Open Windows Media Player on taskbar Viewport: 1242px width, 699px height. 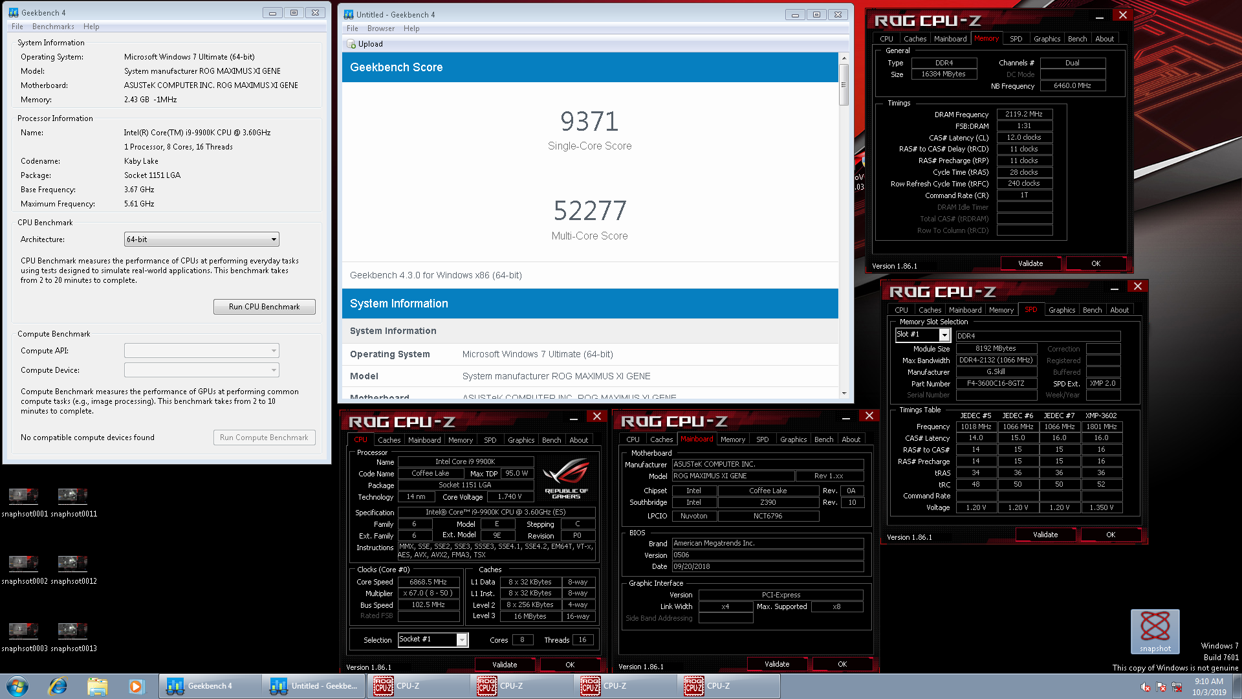pyautogui.click(x=136, y=686)
